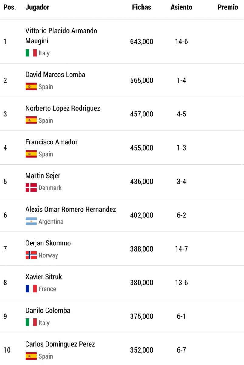Click the France flag under Xavier Sitruk
244x365 pixels.
tap(31, 289)
